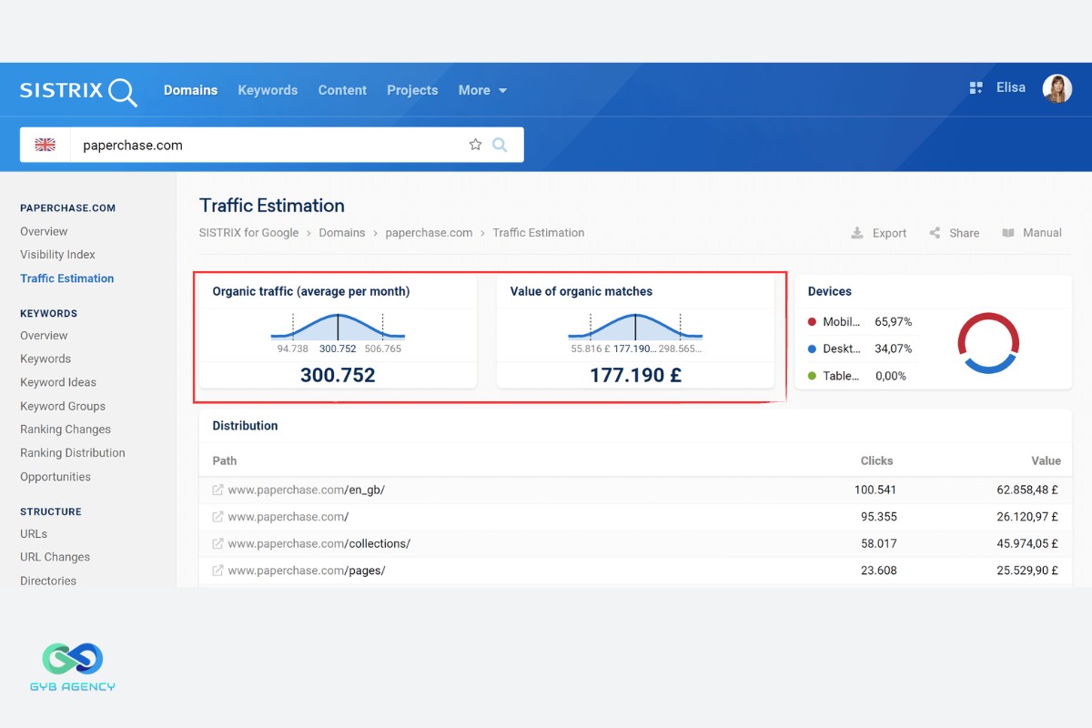
Task: Open Overview under PAPERCHASE.COM sidebar
Action: click(x=44, y=231)
